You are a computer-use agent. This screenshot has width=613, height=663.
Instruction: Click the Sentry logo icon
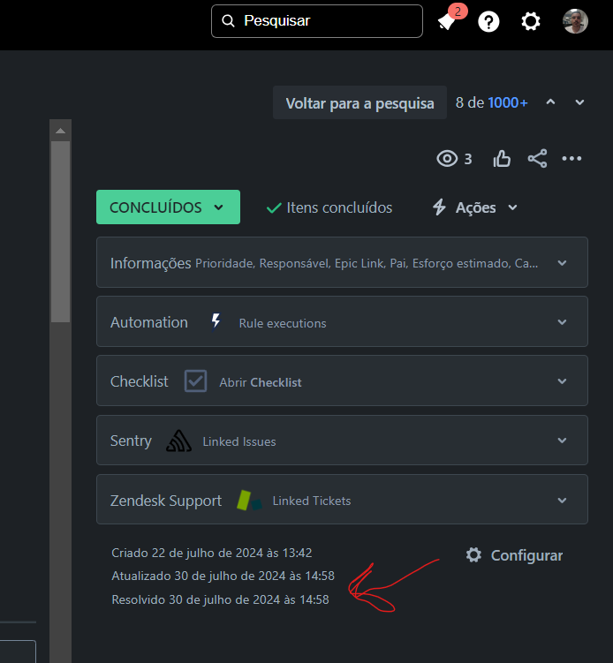(x=178, y=441)
